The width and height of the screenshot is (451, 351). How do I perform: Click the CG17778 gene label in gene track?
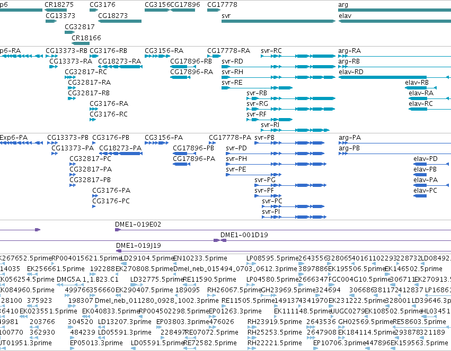(x=223, y=5)
